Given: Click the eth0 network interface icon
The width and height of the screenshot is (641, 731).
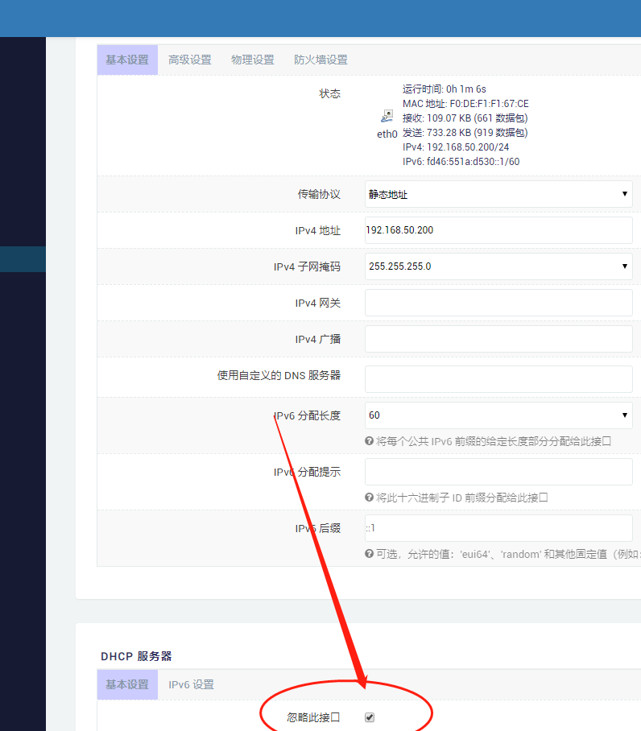Looking at the screenshot, I should coord(387,117).
